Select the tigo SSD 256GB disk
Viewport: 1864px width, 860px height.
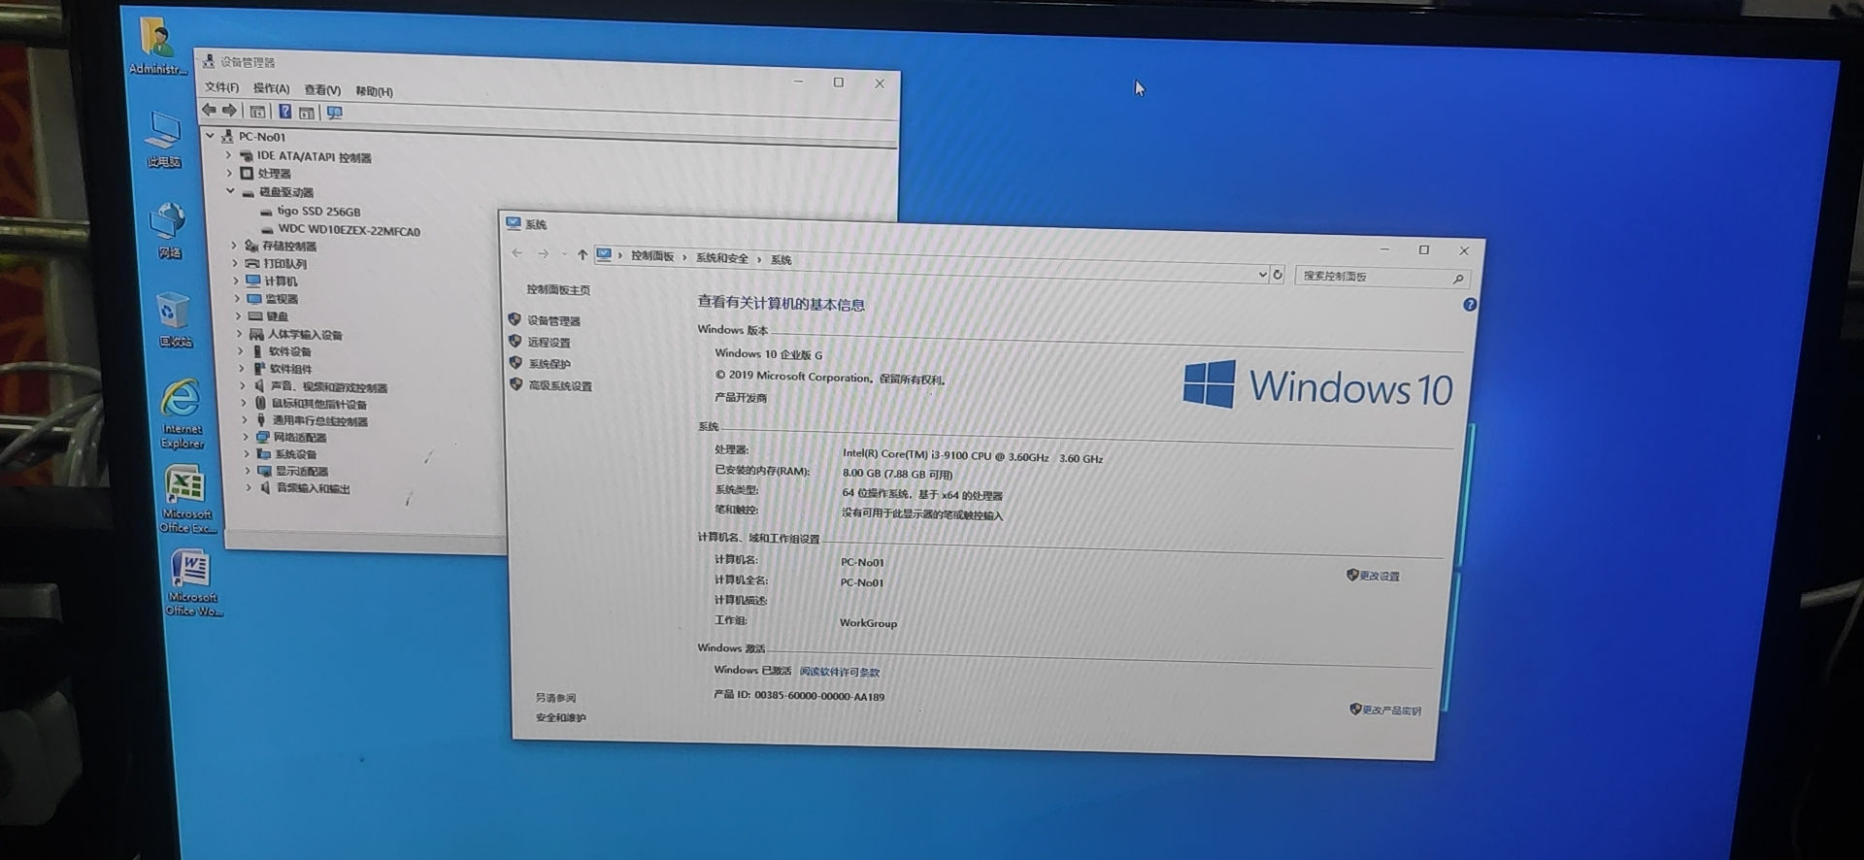(x=318, y=211)
